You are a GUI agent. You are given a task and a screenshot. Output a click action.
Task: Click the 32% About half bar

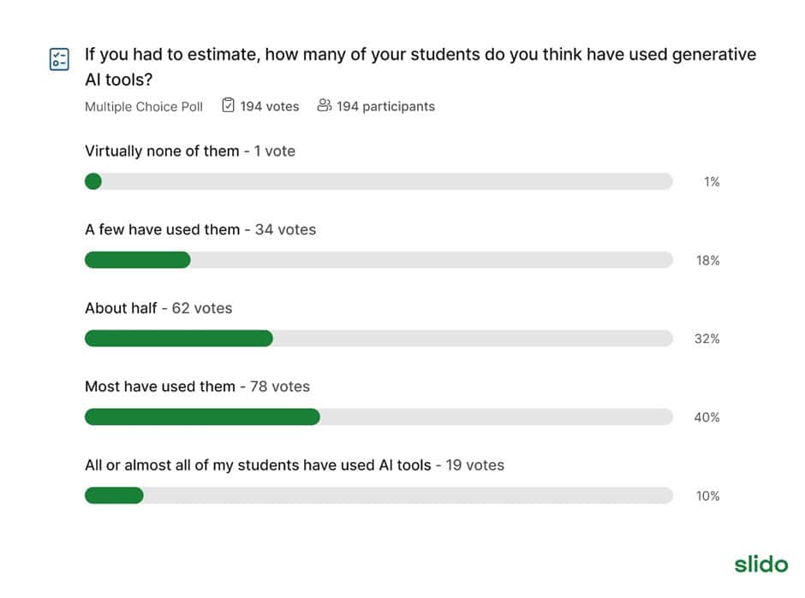click(379, 339)
